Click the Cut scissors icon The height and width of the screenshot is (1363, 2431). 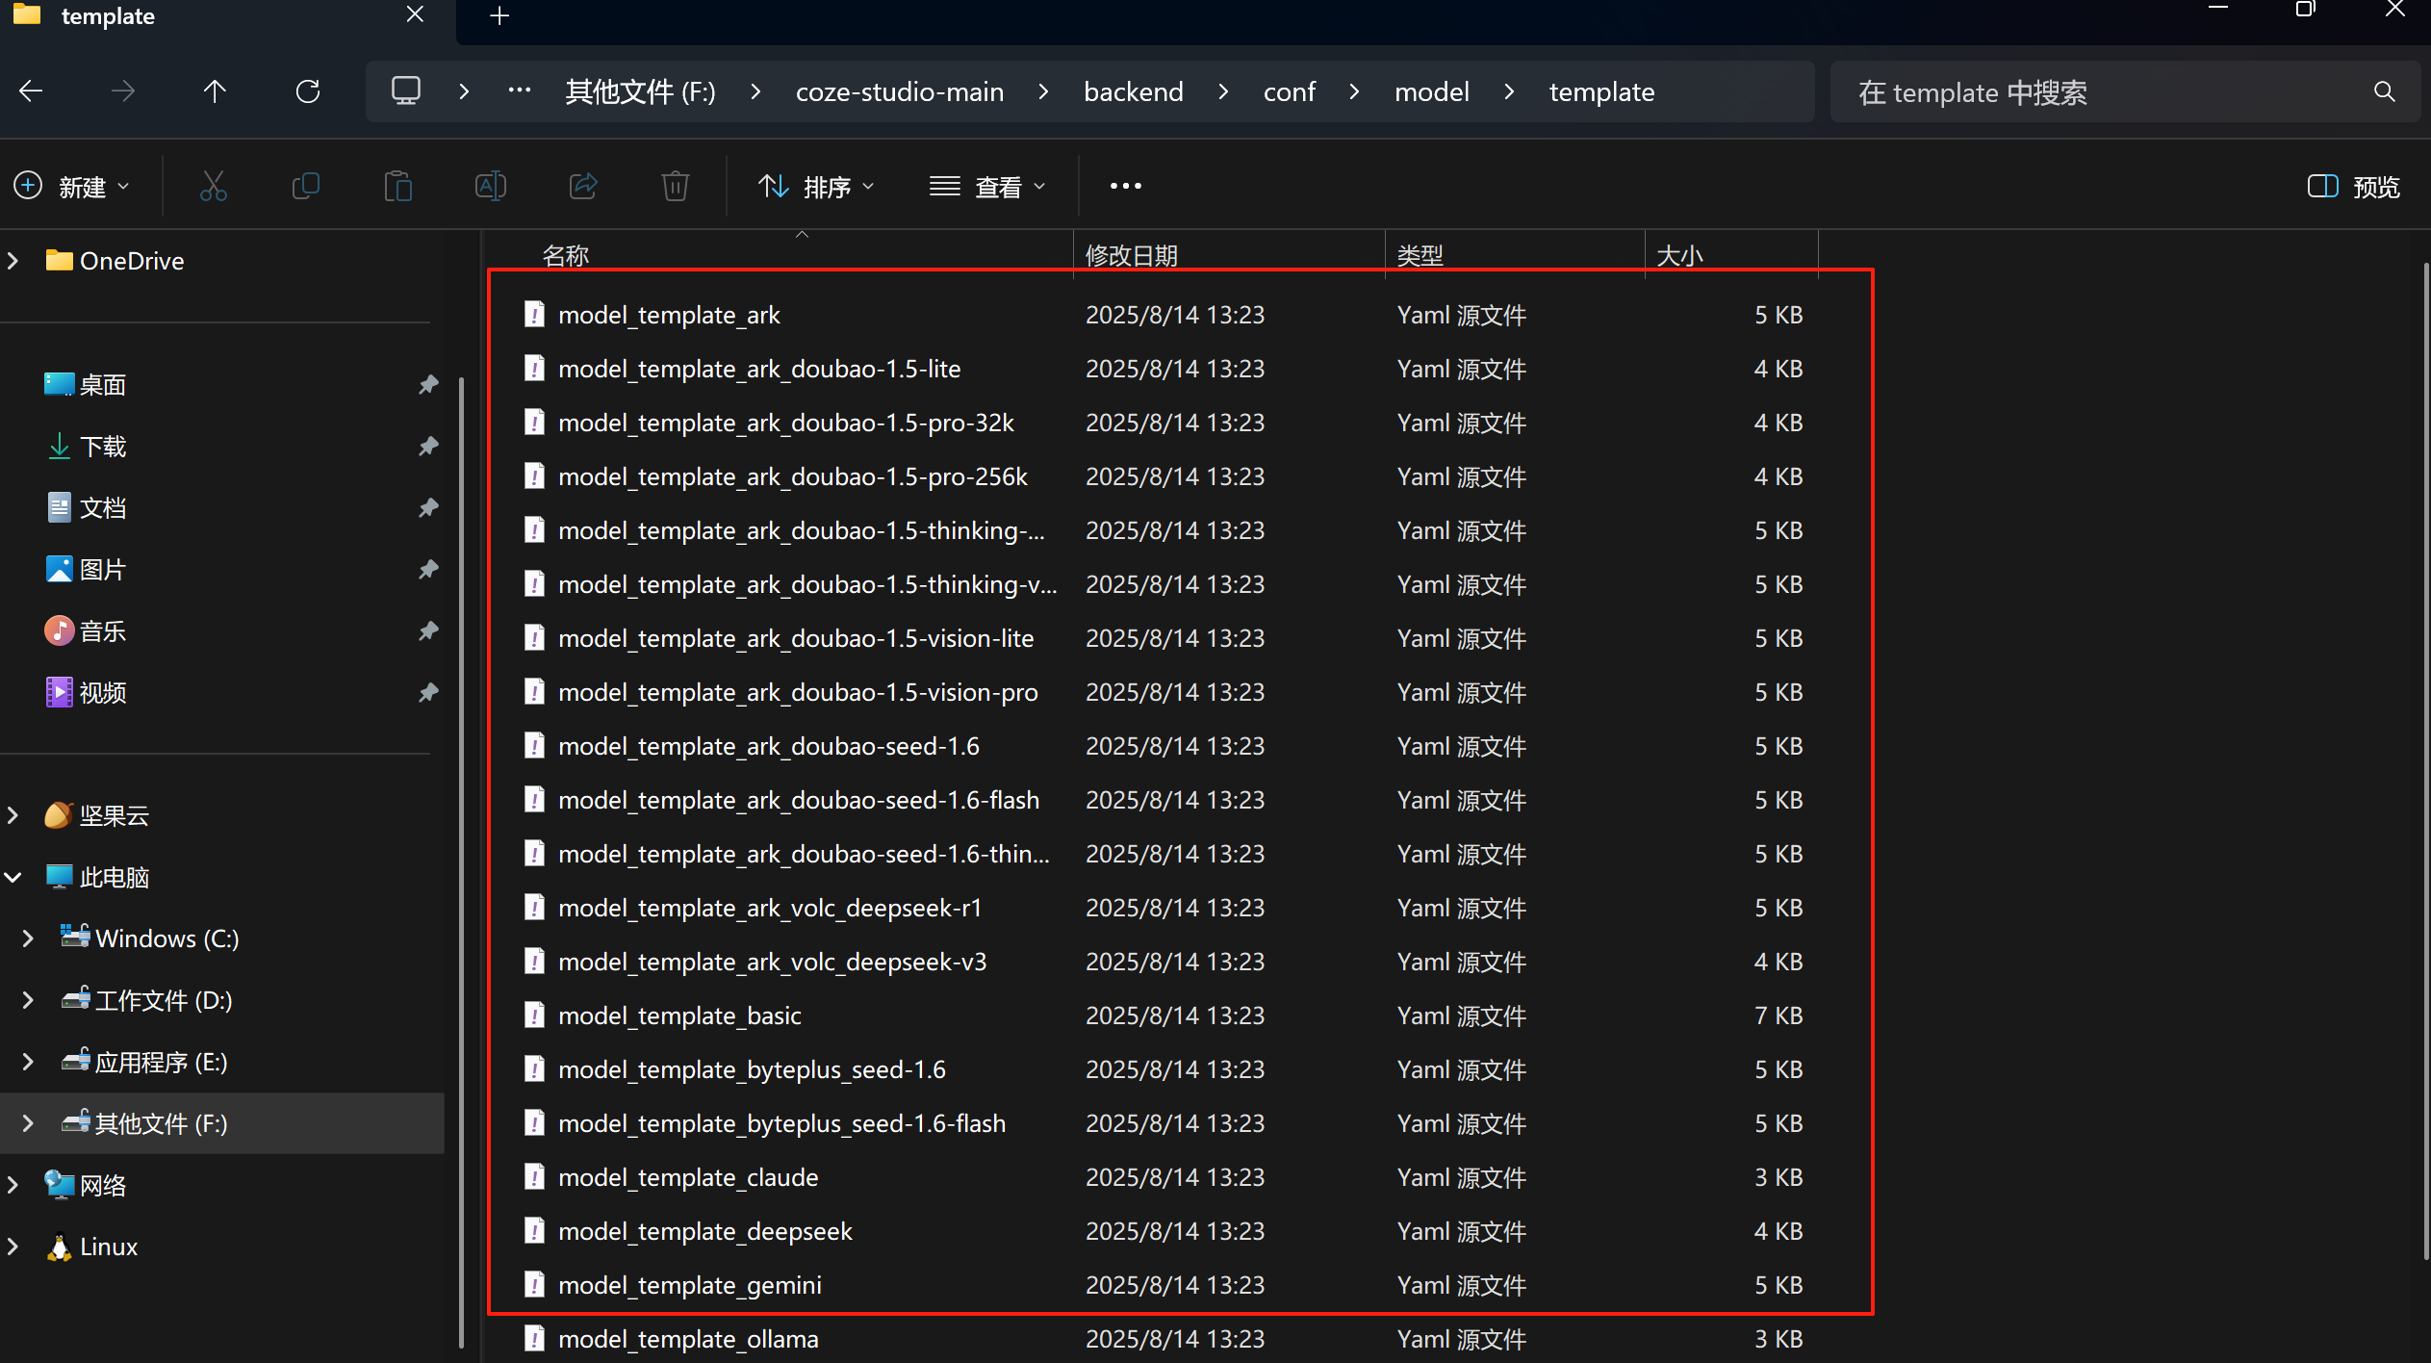[x=213, y=186]
